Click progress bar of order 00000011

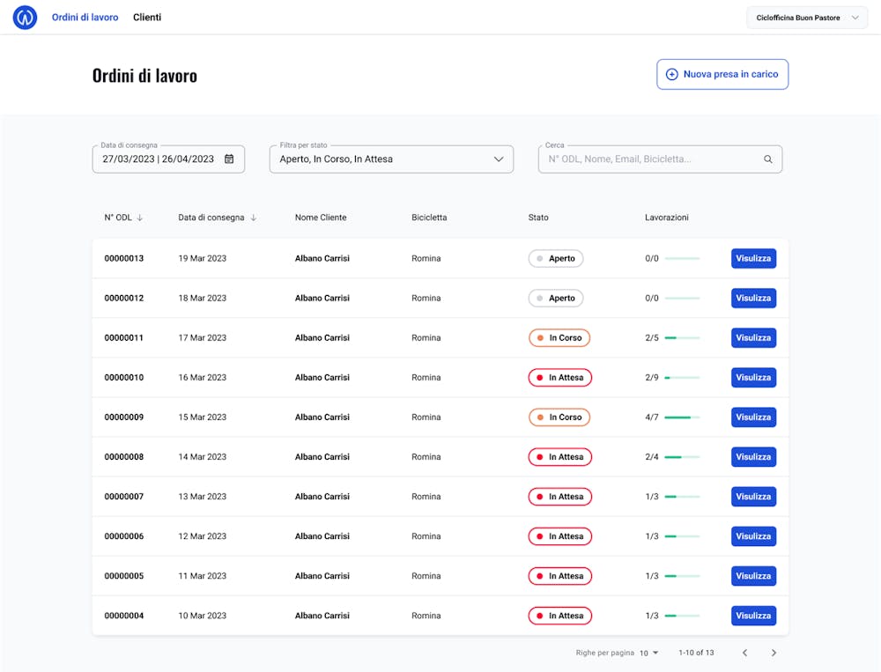click(x=682, y=338)
